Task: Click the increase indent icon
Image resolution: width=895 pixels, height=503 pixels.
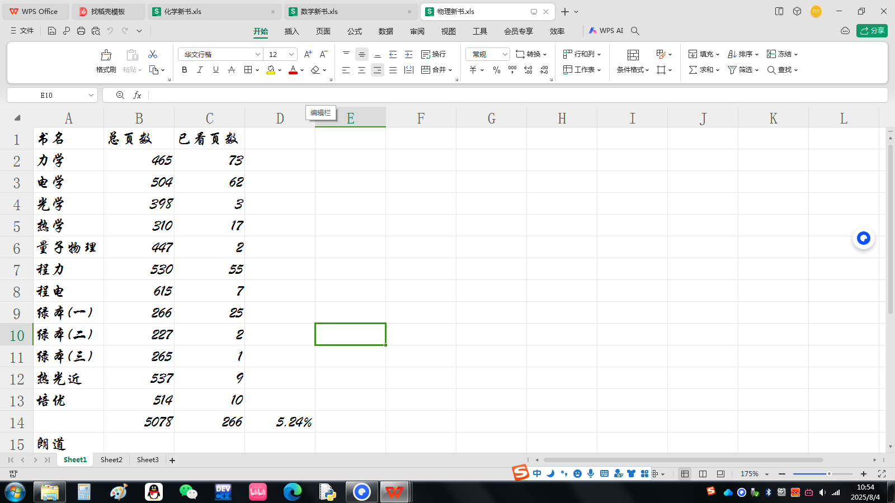Action: point(409,54)
